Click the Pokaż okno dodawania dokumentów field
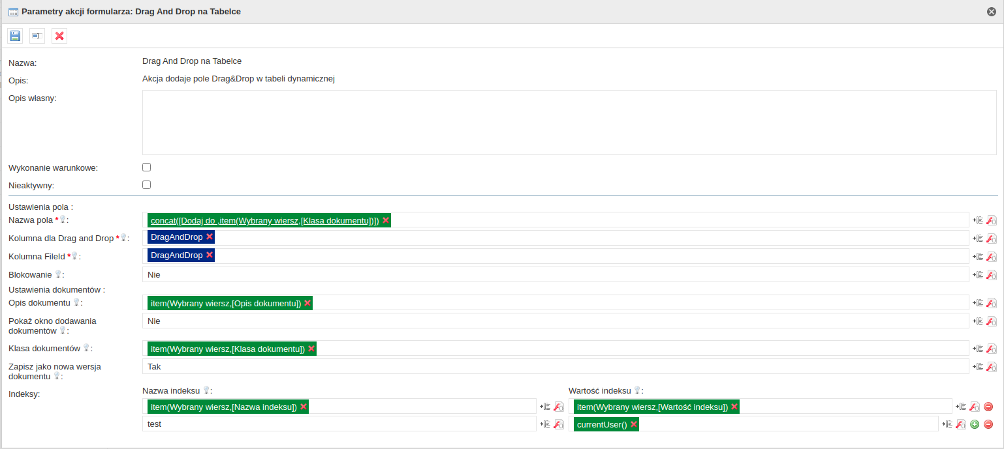 (555, 321)
